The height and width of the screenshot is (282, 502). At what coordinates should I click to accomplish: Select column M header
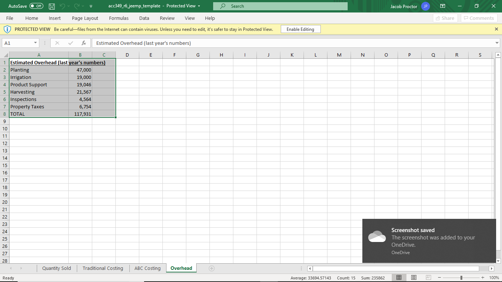click(x=339, y=55)
